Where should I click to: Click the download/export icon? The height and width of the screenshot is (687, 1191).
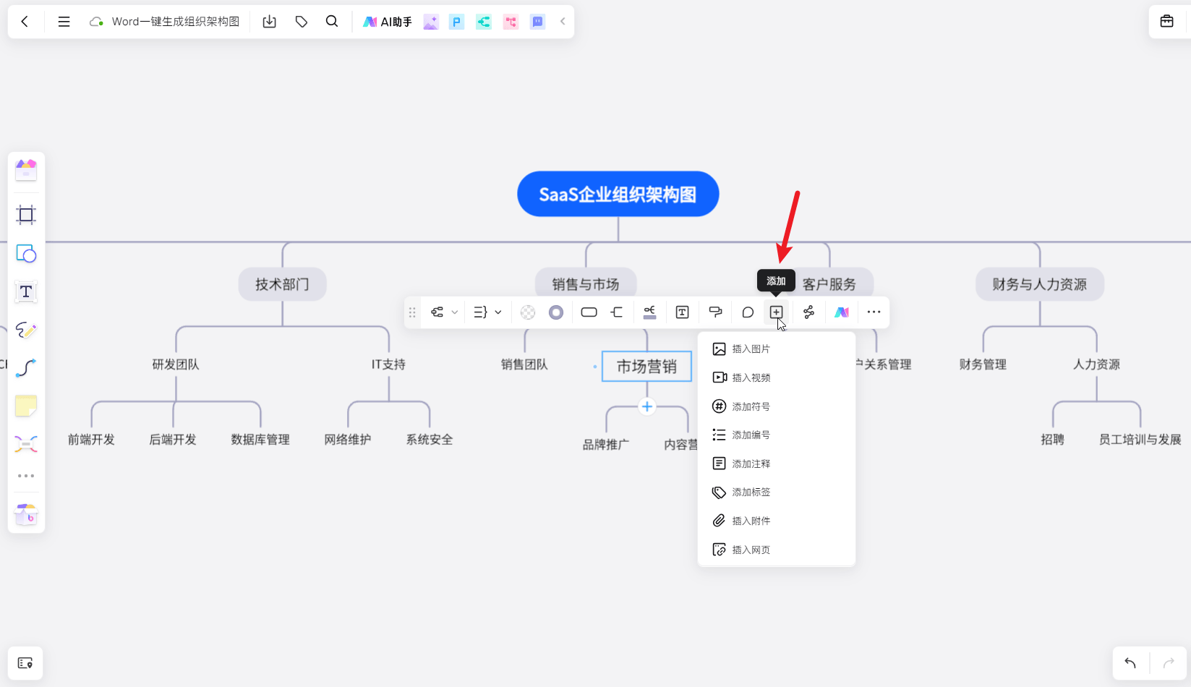[270, 22]
